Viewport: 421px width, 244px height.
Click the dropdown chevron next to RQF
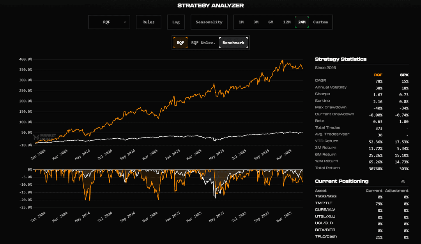[126, 22]
